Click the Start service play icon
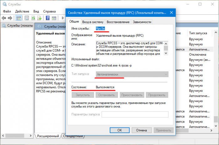 [63, 18]
